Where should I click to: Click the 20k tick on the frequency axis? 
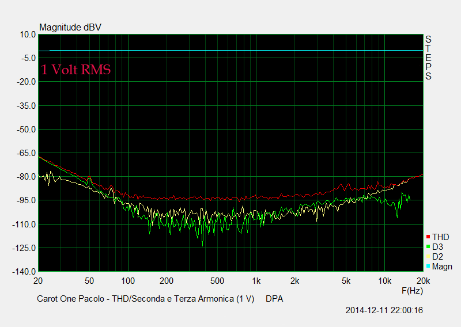pos(422,281)
